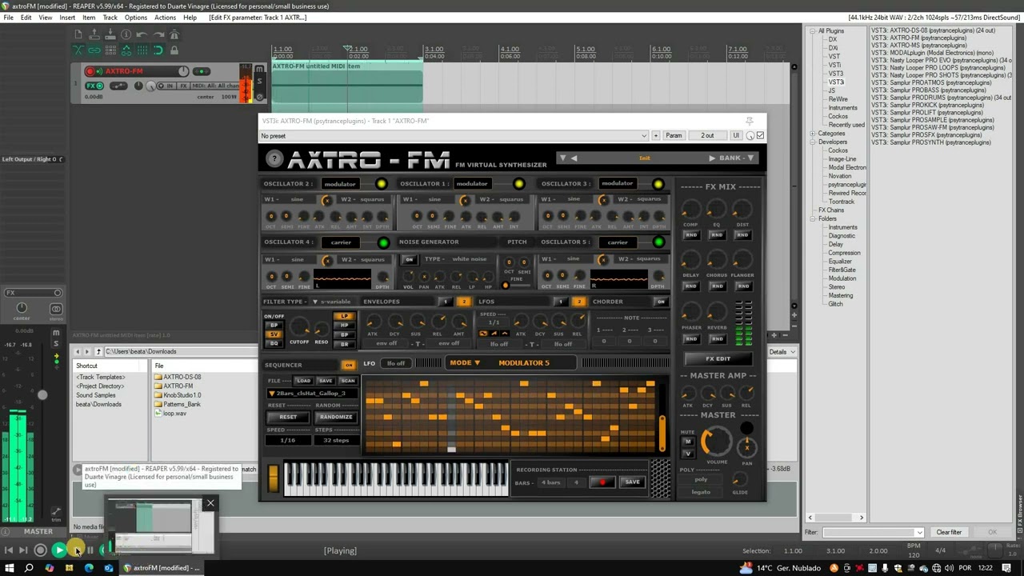Toggle the chorder ON button

(661, 302)
